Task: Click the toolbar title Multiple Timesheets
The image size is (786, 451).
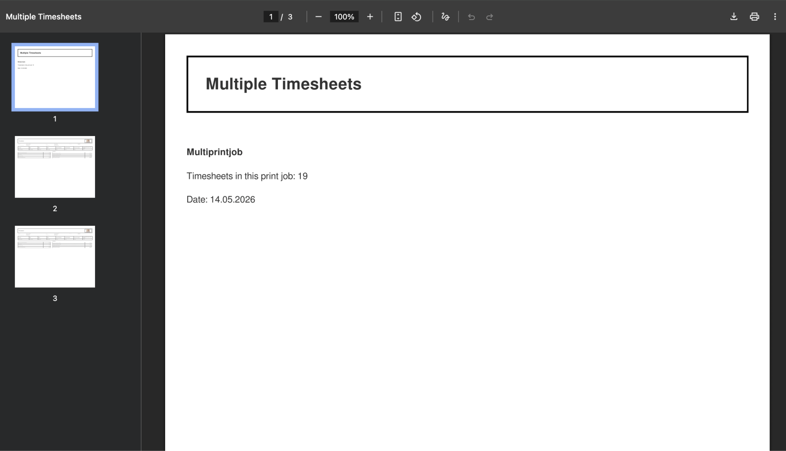Action: [x=44, y=17]
